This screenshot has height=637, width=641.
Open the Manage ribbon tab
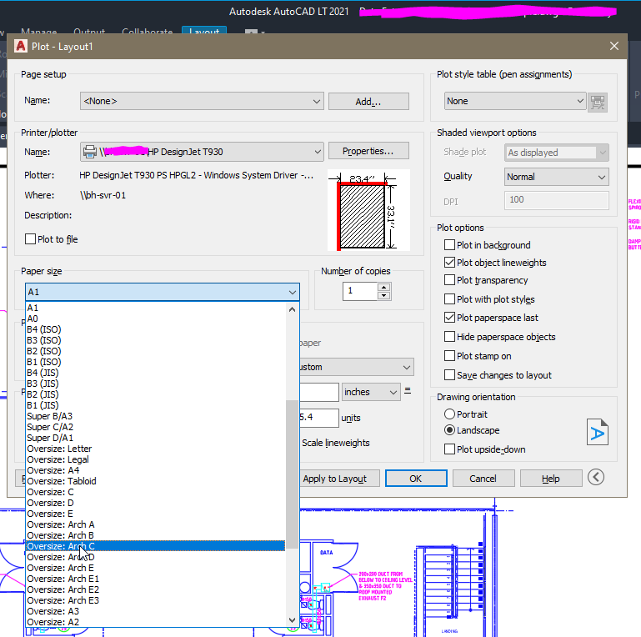39,31
